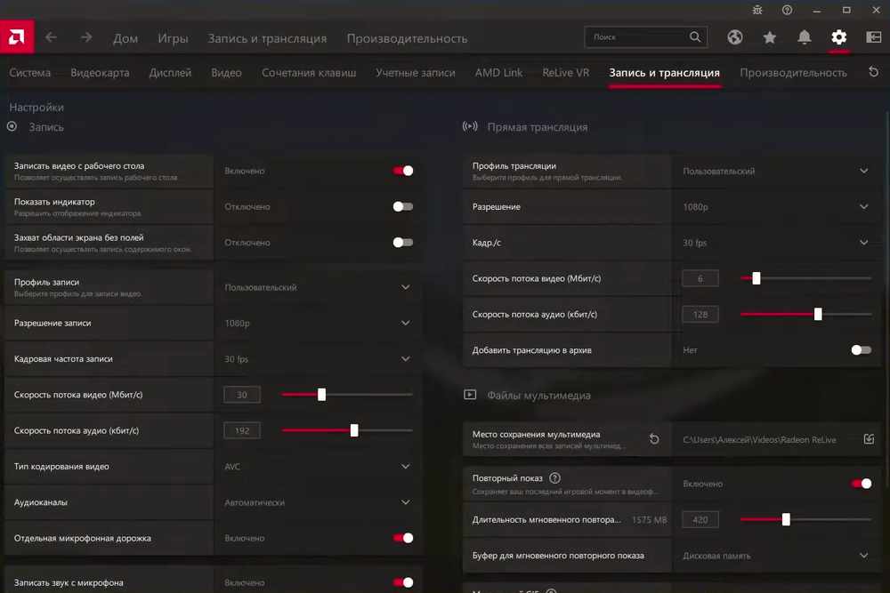Click recording video bitrate field 30
The width and height of the screenshot is (890, 593).
coord(242,395)
